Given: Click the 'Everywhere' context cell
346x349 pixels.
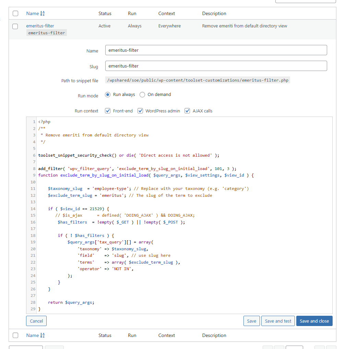Looking at the screenshot, I should [169, 26].
